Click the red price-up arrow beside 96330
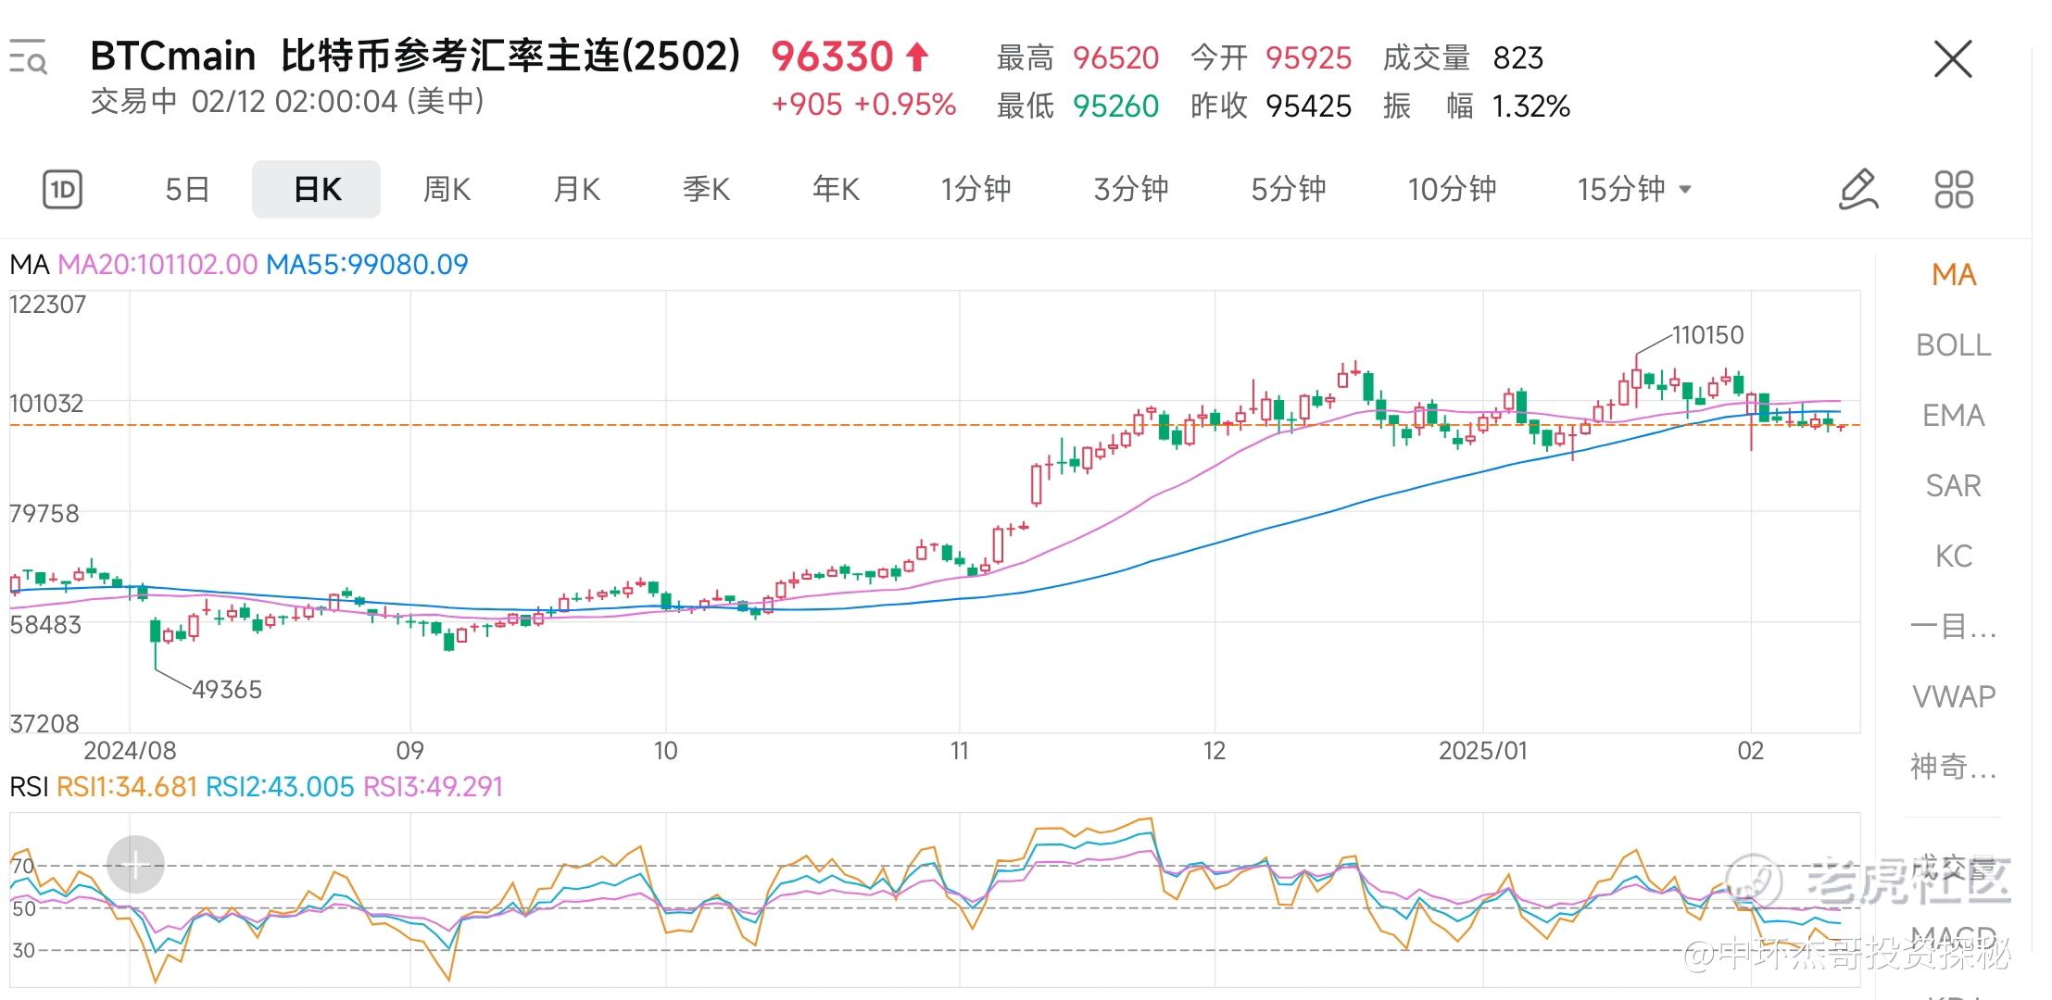This screenshot has width=2052, height=1000. coord(917,57)
